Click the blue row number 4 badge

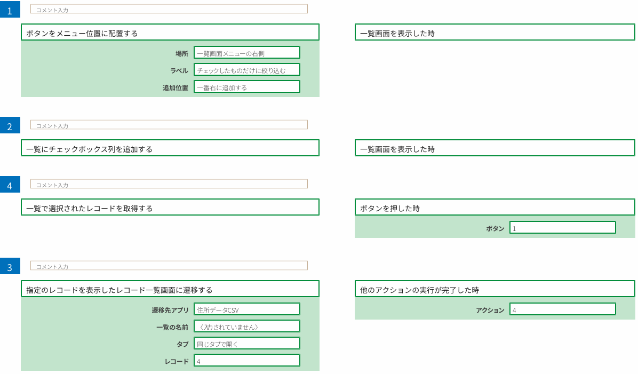pyautogui.click(x=10, y=185)
